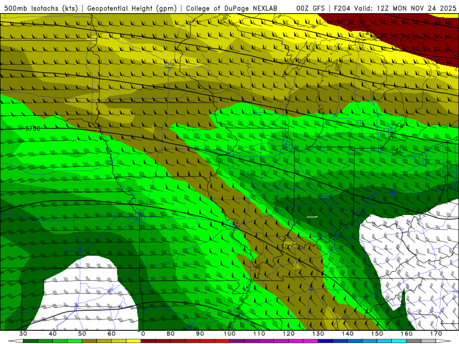Click the '500mb Isotachs (kts)' title text
Screen dimensions: 459x344
(41, 8)
